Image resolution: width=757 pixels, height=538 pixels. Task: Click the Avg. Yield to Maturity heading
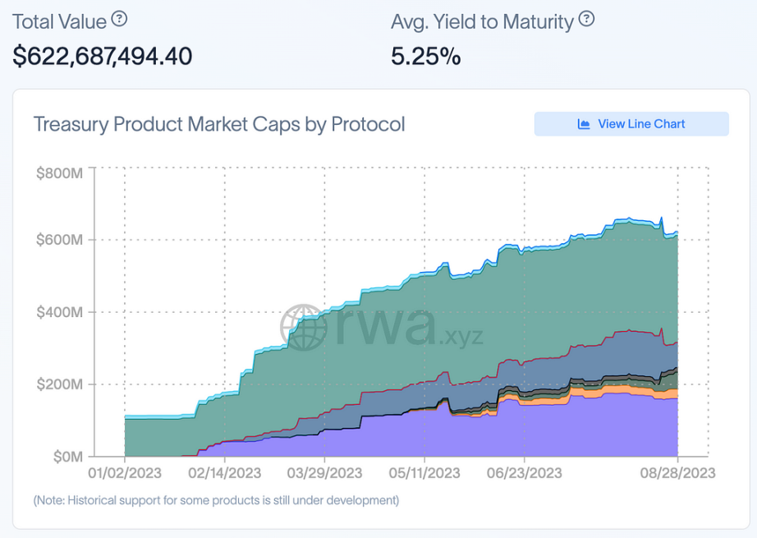click(482, 21)
